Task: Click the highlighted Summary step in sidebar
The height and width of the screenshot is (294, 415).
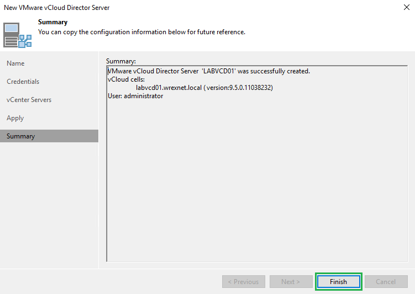Action: pyautogui.click(x=21, y=136)
